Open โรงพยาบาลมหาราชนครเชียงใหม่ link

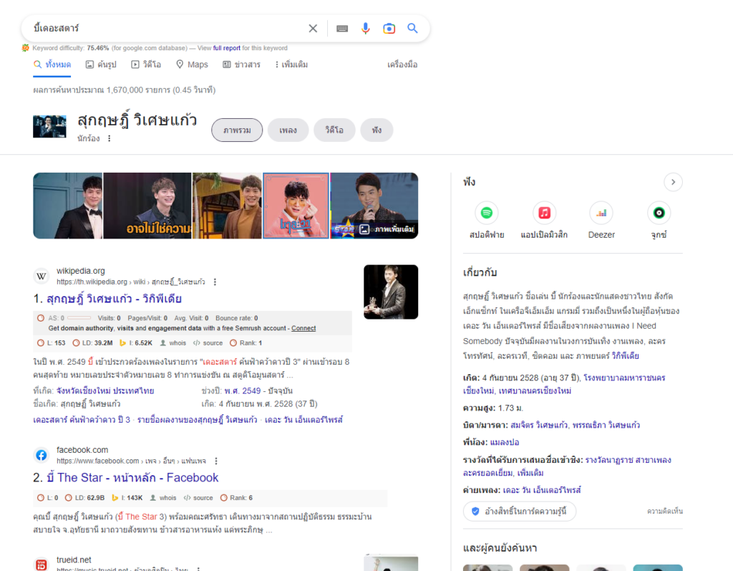coord(564,384)
